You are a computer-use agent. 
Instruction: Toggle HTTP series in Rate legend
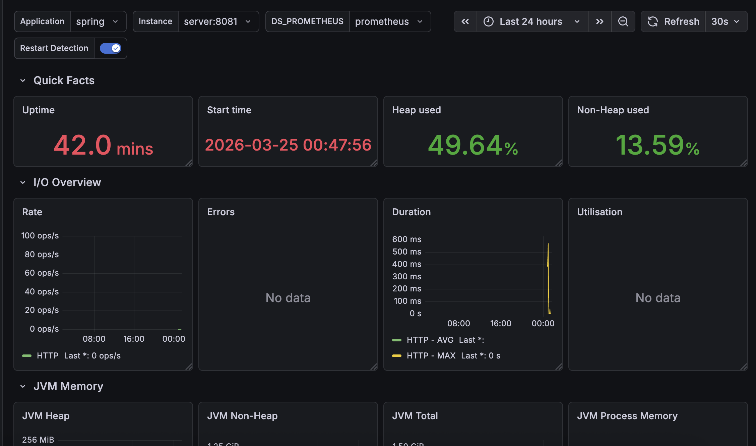coord(47,355)
